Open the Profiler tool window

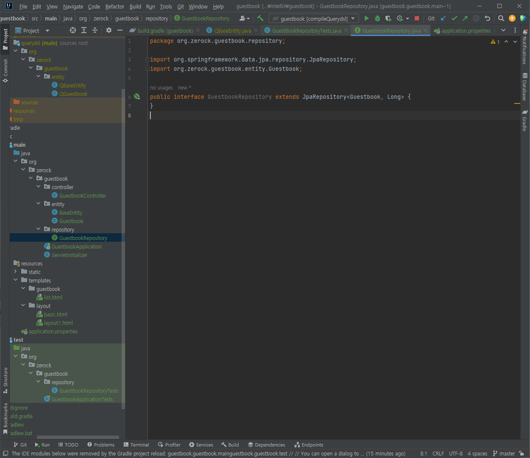[x=169, y=445]
